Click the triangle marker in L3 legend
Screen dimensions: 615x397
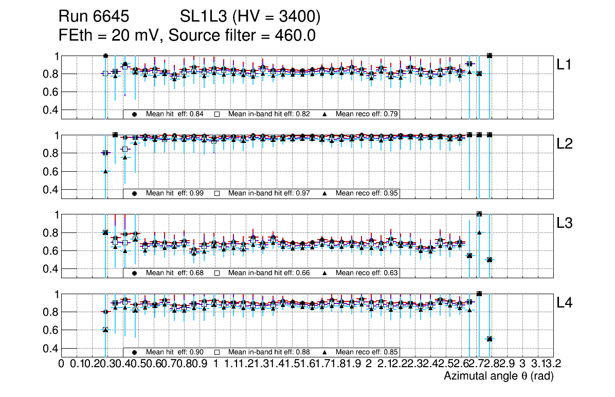click(x=325, y=273)
